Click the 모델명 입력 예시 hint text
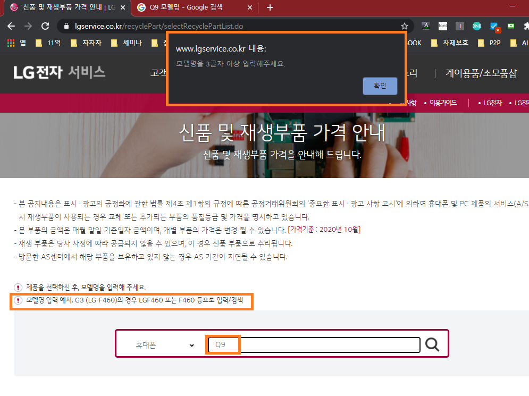Image resolution: width=529 pixels, height=396 pixels. (135, 300)
